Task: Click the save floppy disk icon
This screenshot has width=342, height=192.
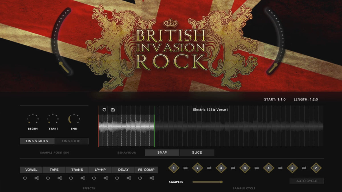Action: [x=113, y=110]
